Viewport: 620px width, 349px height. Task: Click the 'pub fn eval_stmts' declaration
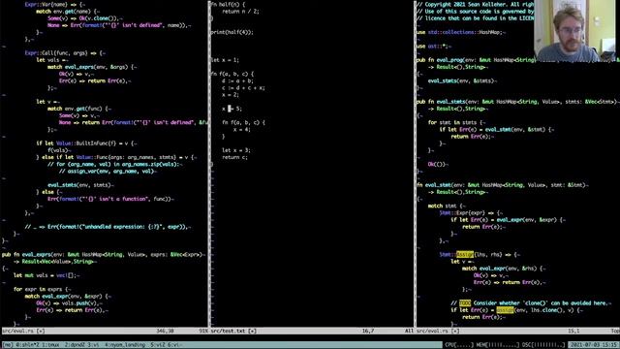click(517, 102)
